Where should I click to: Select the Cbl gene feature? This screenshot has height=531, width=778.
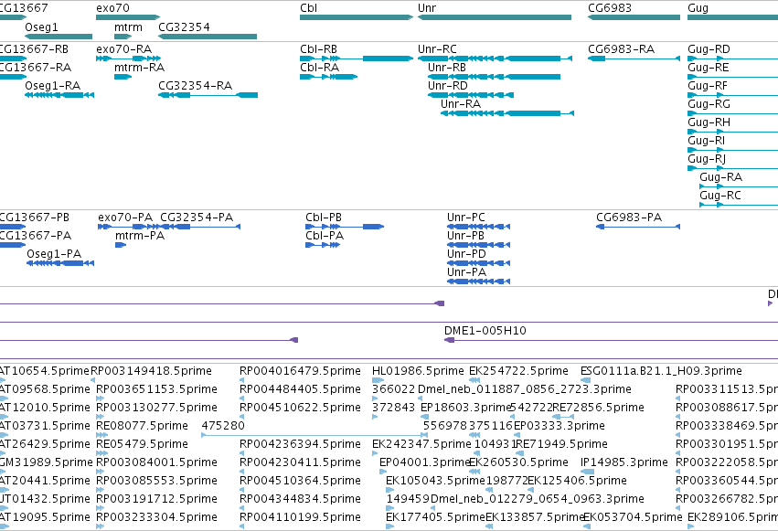tap(357, 17)
